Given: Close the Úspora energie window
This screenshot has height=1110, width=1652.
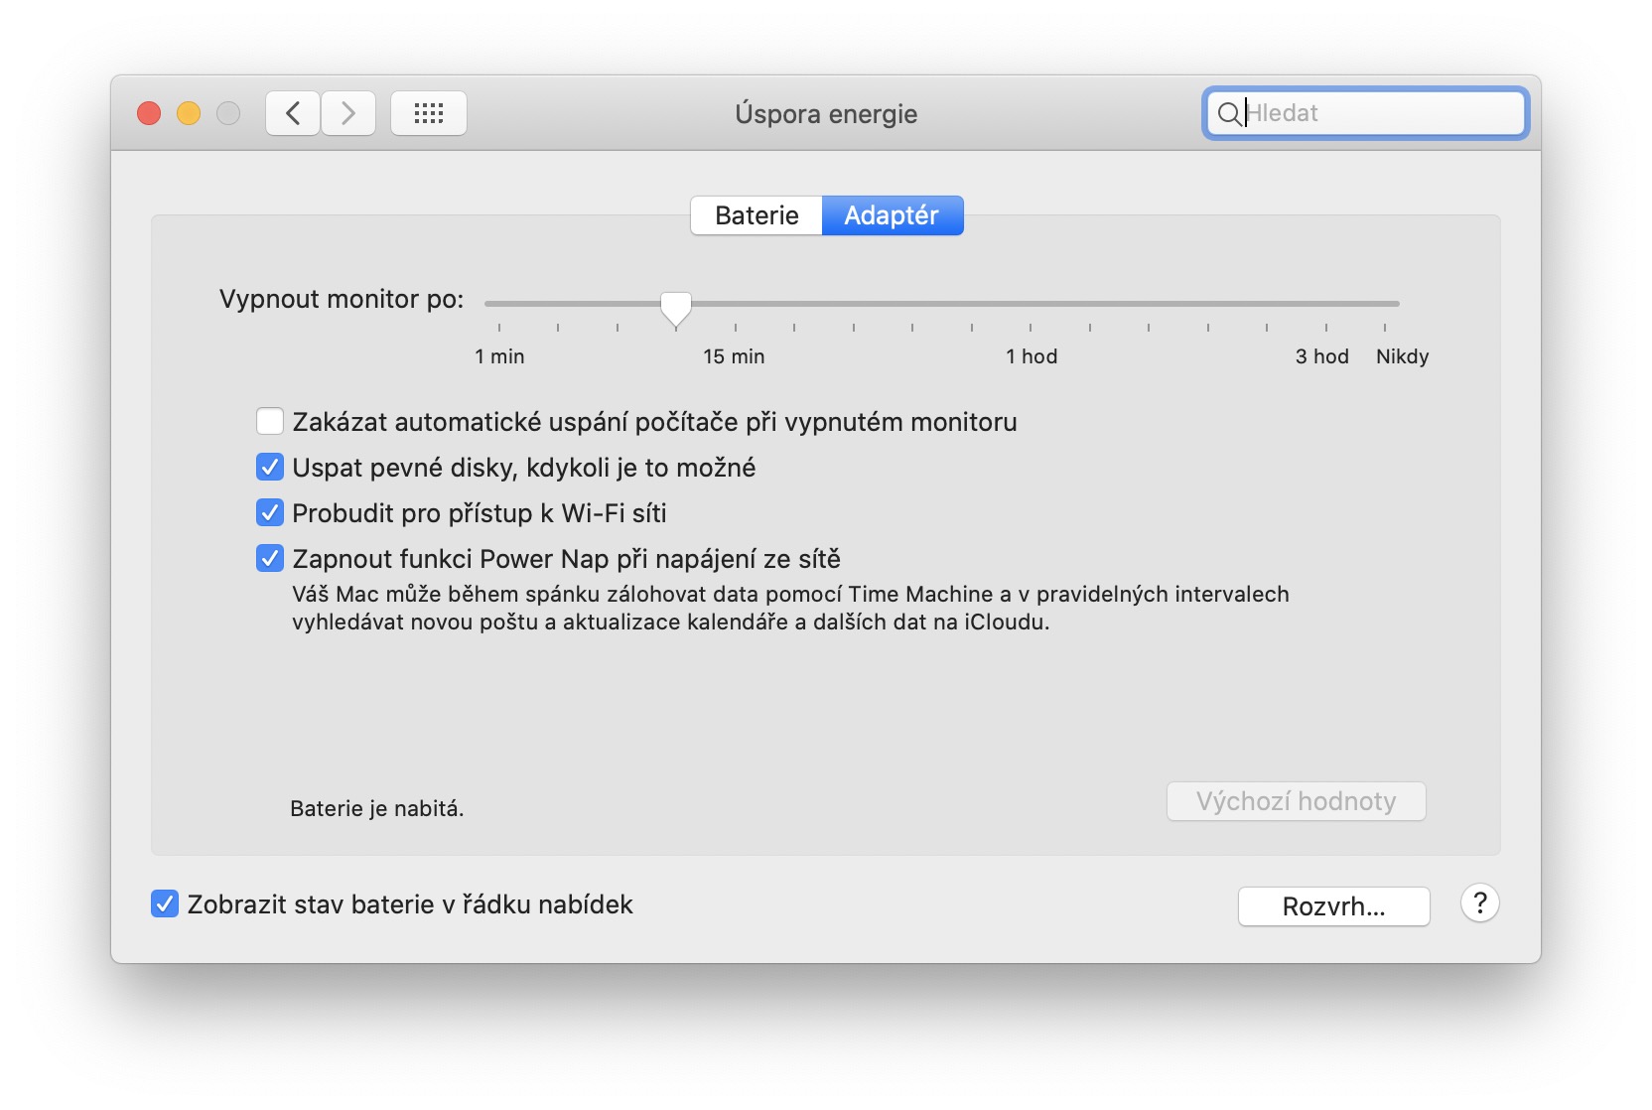Looking at the screenshot, I should coord(149,113).
